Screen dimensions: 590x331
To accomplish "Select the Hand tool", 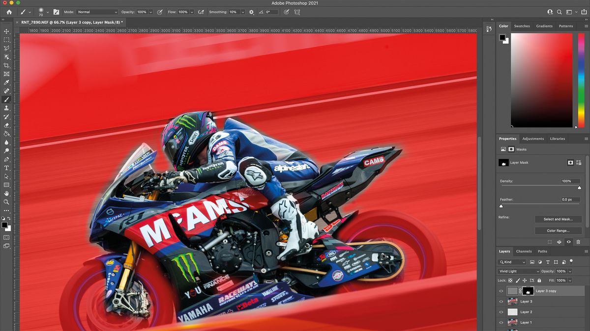I will pyautogui.click(x=6, y=193).
